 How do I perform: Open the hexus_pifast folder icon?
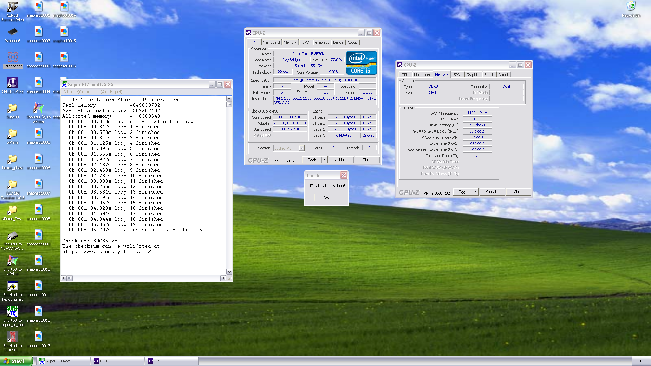point(13,162)
